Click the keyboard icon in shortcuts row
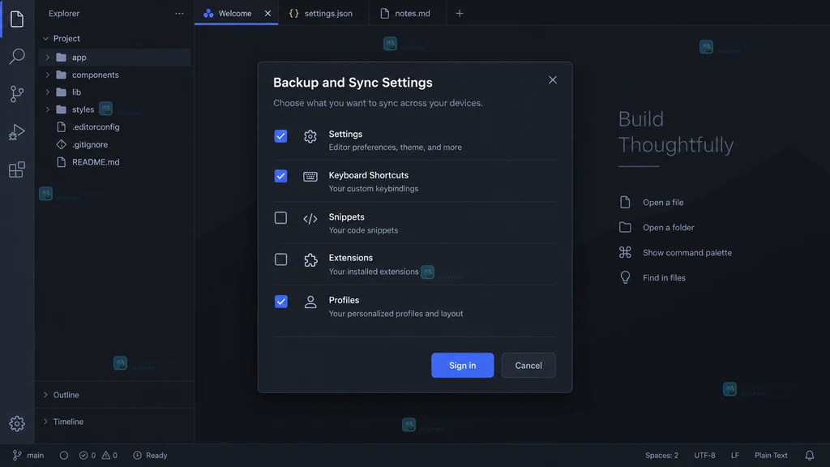Screen dimensions: 830x467 [310, 177]
